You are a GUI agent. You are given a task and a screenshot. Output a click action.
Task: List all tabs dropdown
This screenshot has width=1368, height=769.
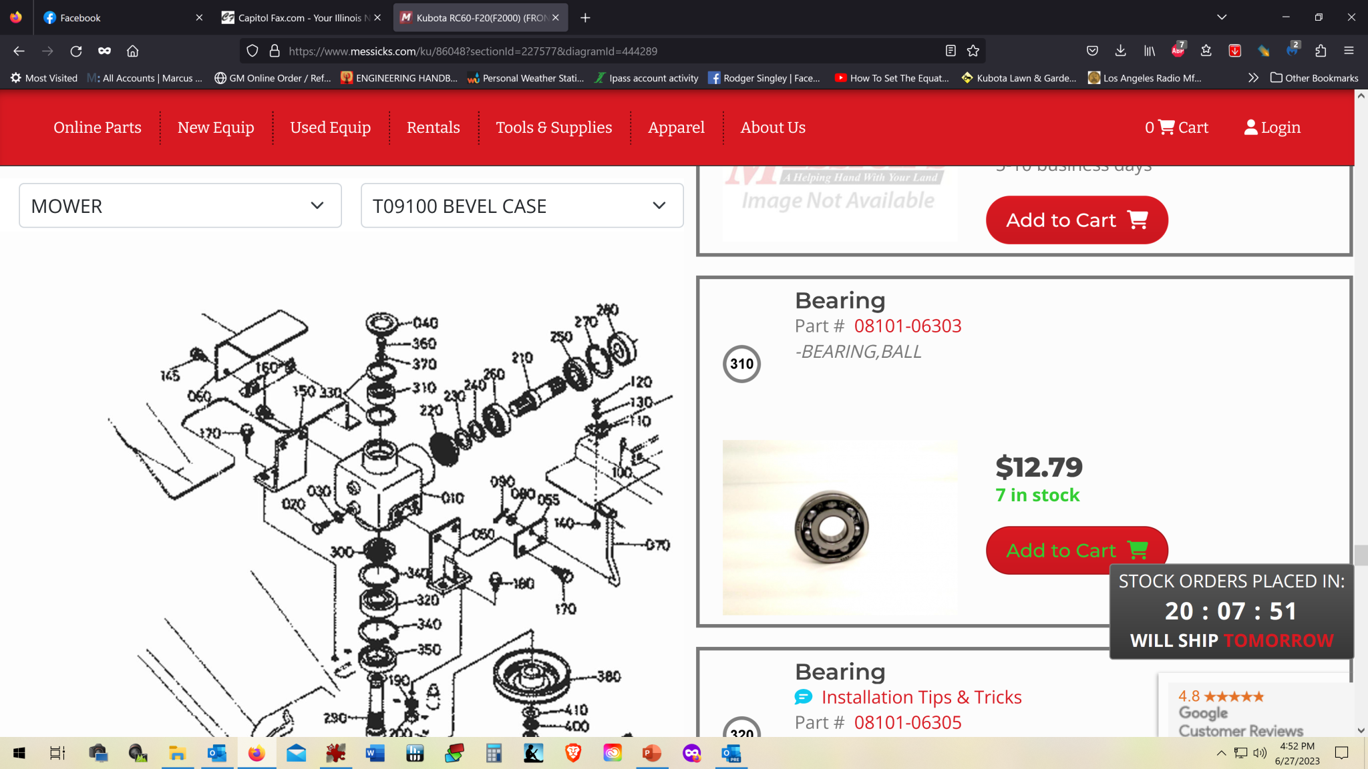coord(1222,17)
